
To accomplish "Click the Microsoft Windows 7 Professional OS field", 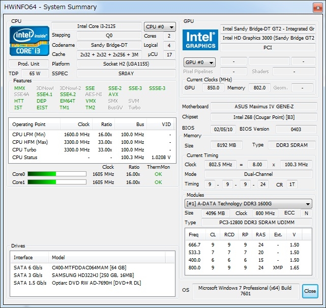I will click(246, 291).
